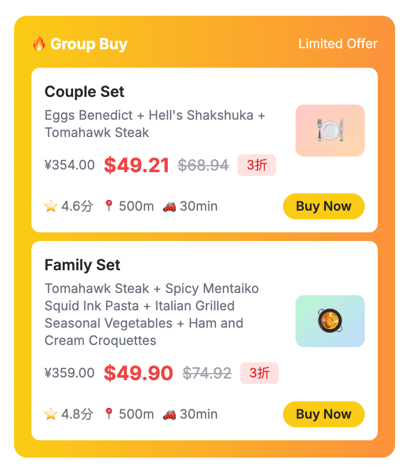Open the Couple Set plate thumbnail image
407x469 pixels.
point(330,131)
